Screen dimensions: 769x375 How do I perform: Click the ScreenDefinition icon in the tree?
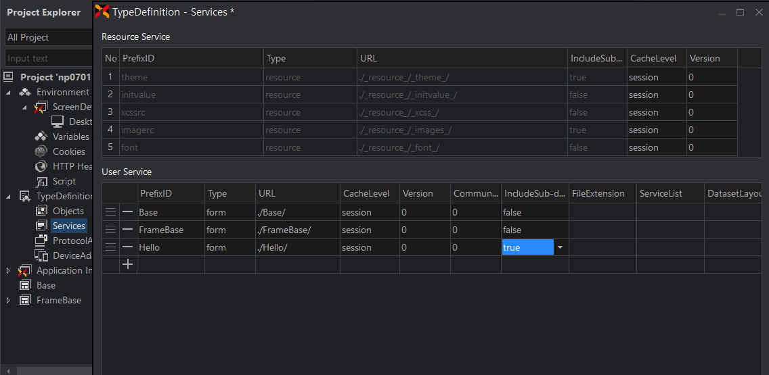tap(40, 107)
